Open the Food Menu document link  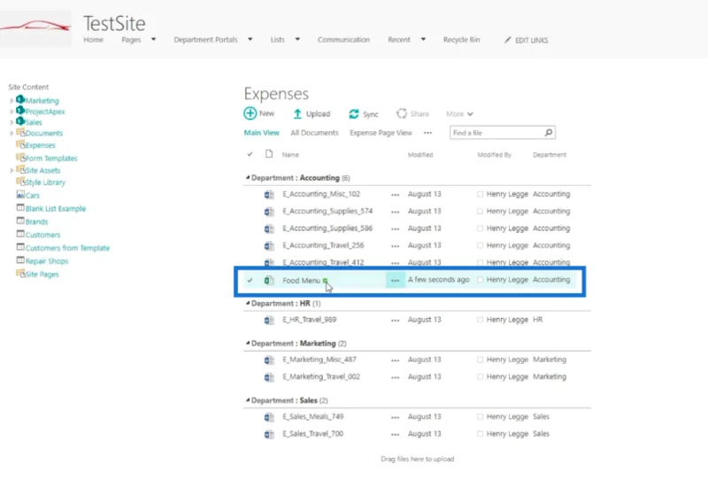[301, 281]
